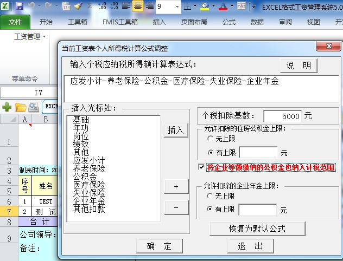Click the AutoSum sigma icon

pos(90,5)
